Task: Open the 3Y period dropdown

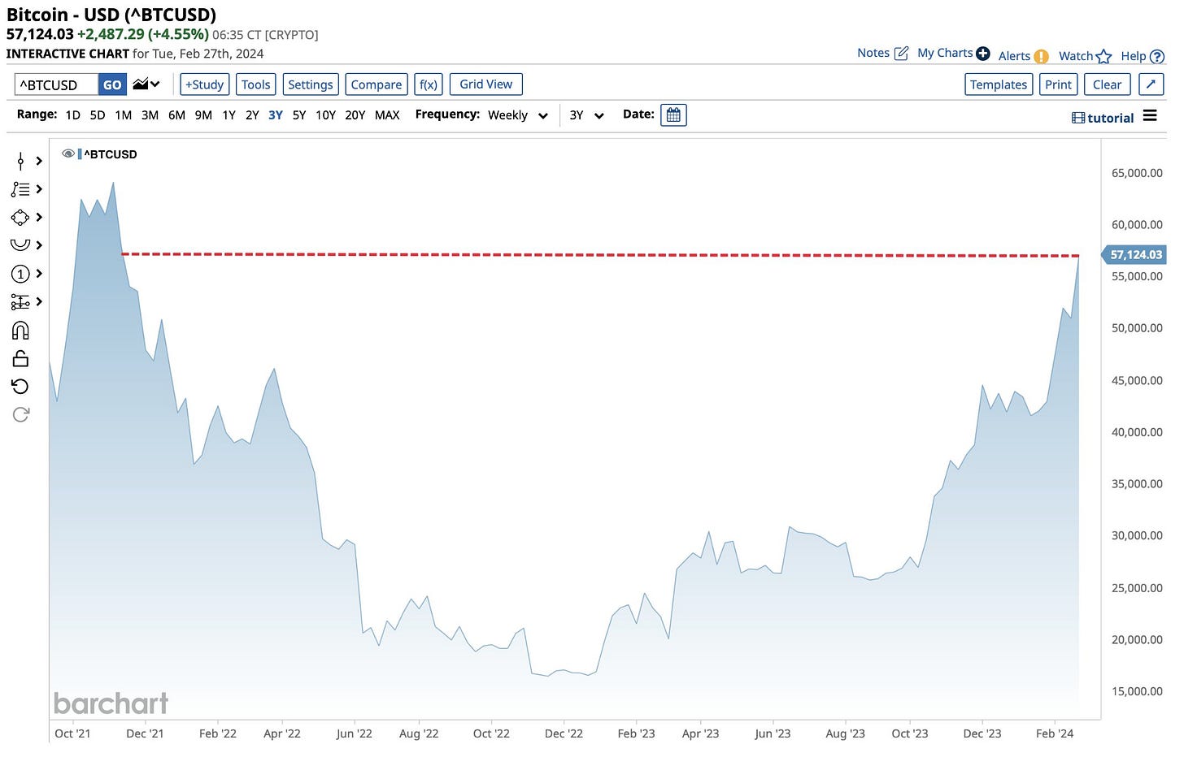Action: (x=586, y=115)
